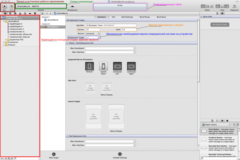240x160 pixels.
Task: Toggle Landscape Right supported orientation
Action: 131,66
